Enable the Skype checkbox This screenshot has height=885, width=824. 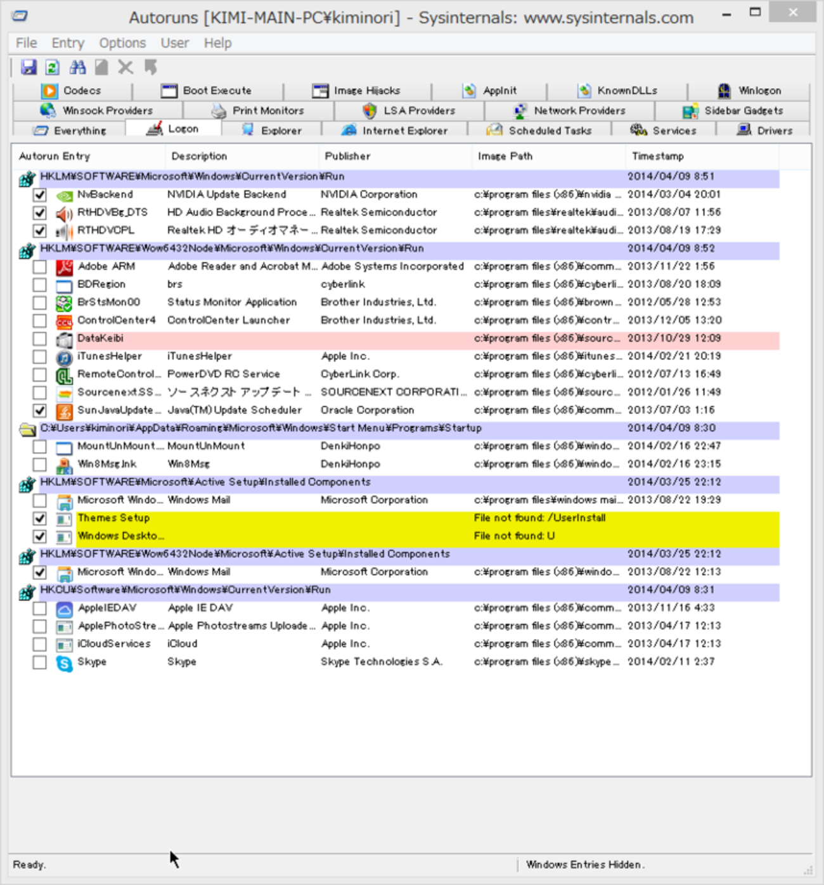[x=39, y=662]
